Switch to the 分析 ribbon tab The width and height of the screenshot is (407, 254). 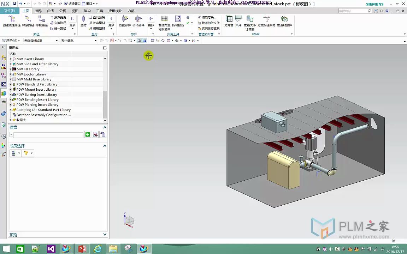point(63,11)
